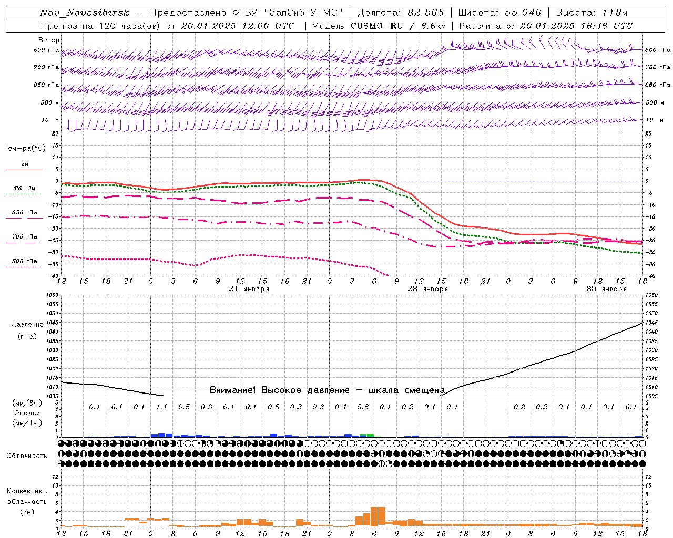673x538 pixels.
Task: Click the "10 м" wind level label on left
Action: point(50,120)
